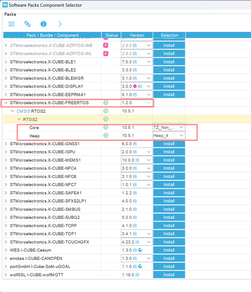Open the pack filter settings icon
This screenshot has width=251, height=292.
pyautogui.click(x=11, y=24)
